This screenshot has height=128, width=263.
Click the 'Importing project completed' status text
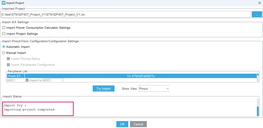pos(29,110)
